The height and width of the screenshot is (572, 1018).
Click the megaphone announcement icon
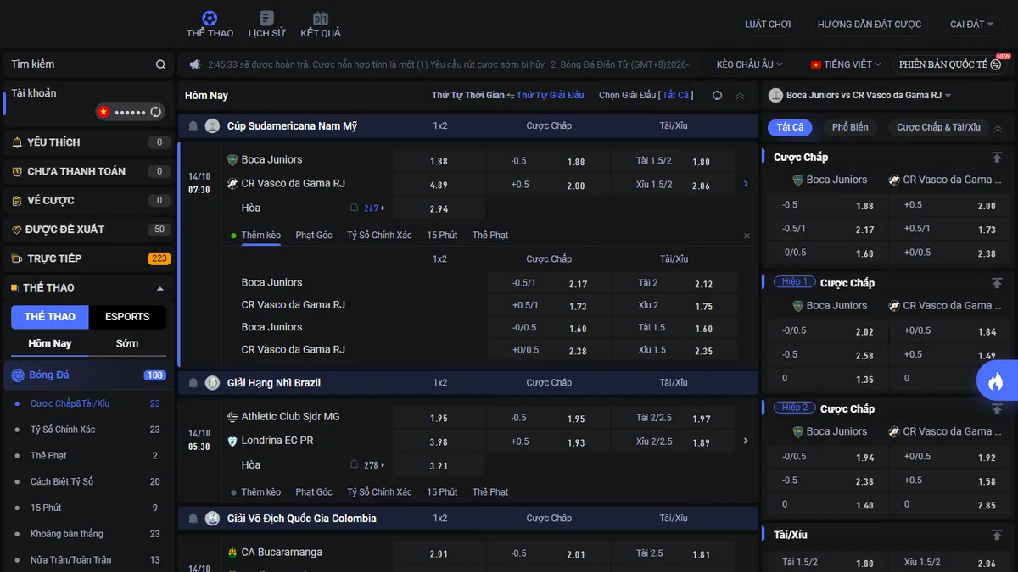coord(195,64)
